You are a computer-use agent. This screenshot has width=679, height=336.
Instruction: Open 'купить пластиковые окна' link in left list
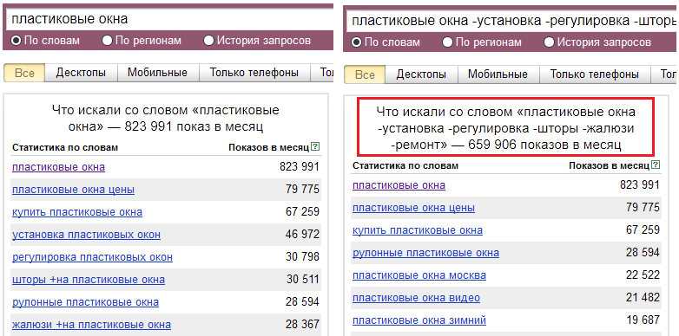(77, 212)
